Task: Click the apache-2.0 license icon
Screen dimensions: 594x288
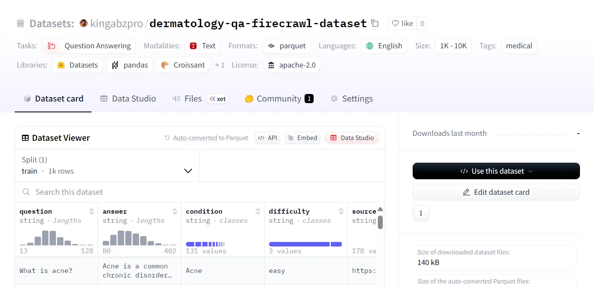Action: [x=271, y=65]
